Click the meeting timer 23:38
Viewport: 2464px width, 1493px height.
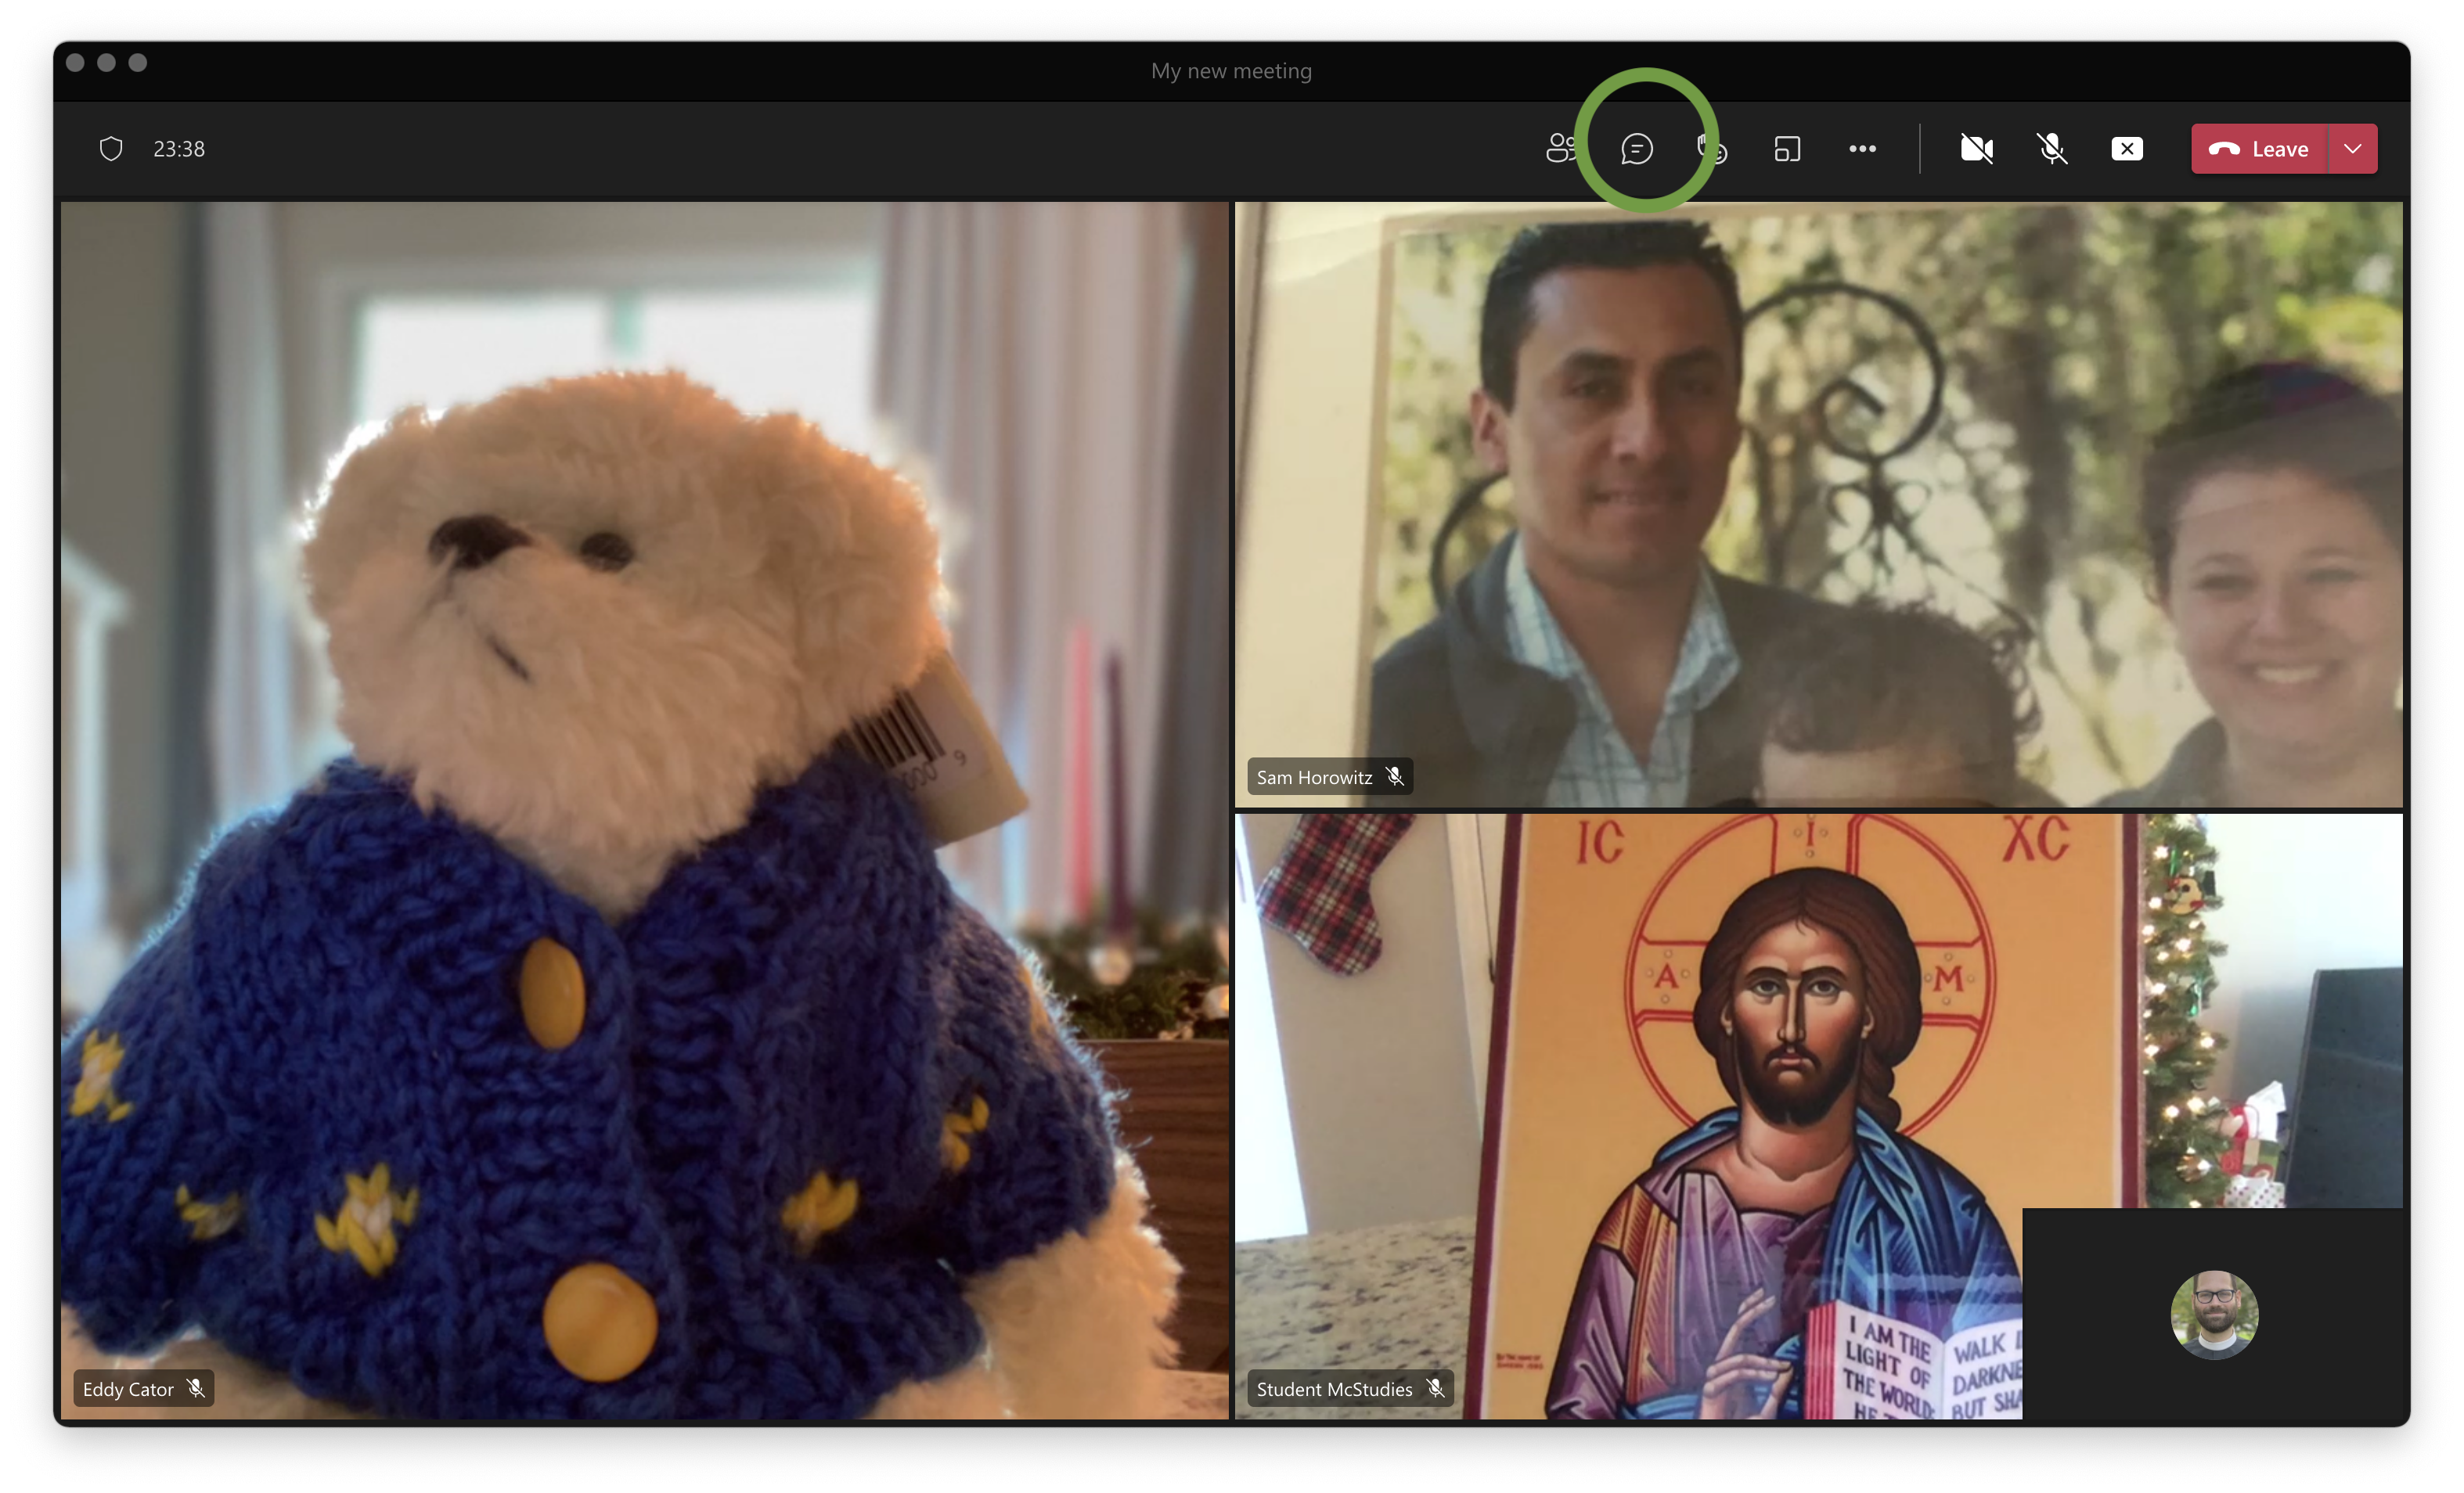pyautogui.click(x=179, y=149)
